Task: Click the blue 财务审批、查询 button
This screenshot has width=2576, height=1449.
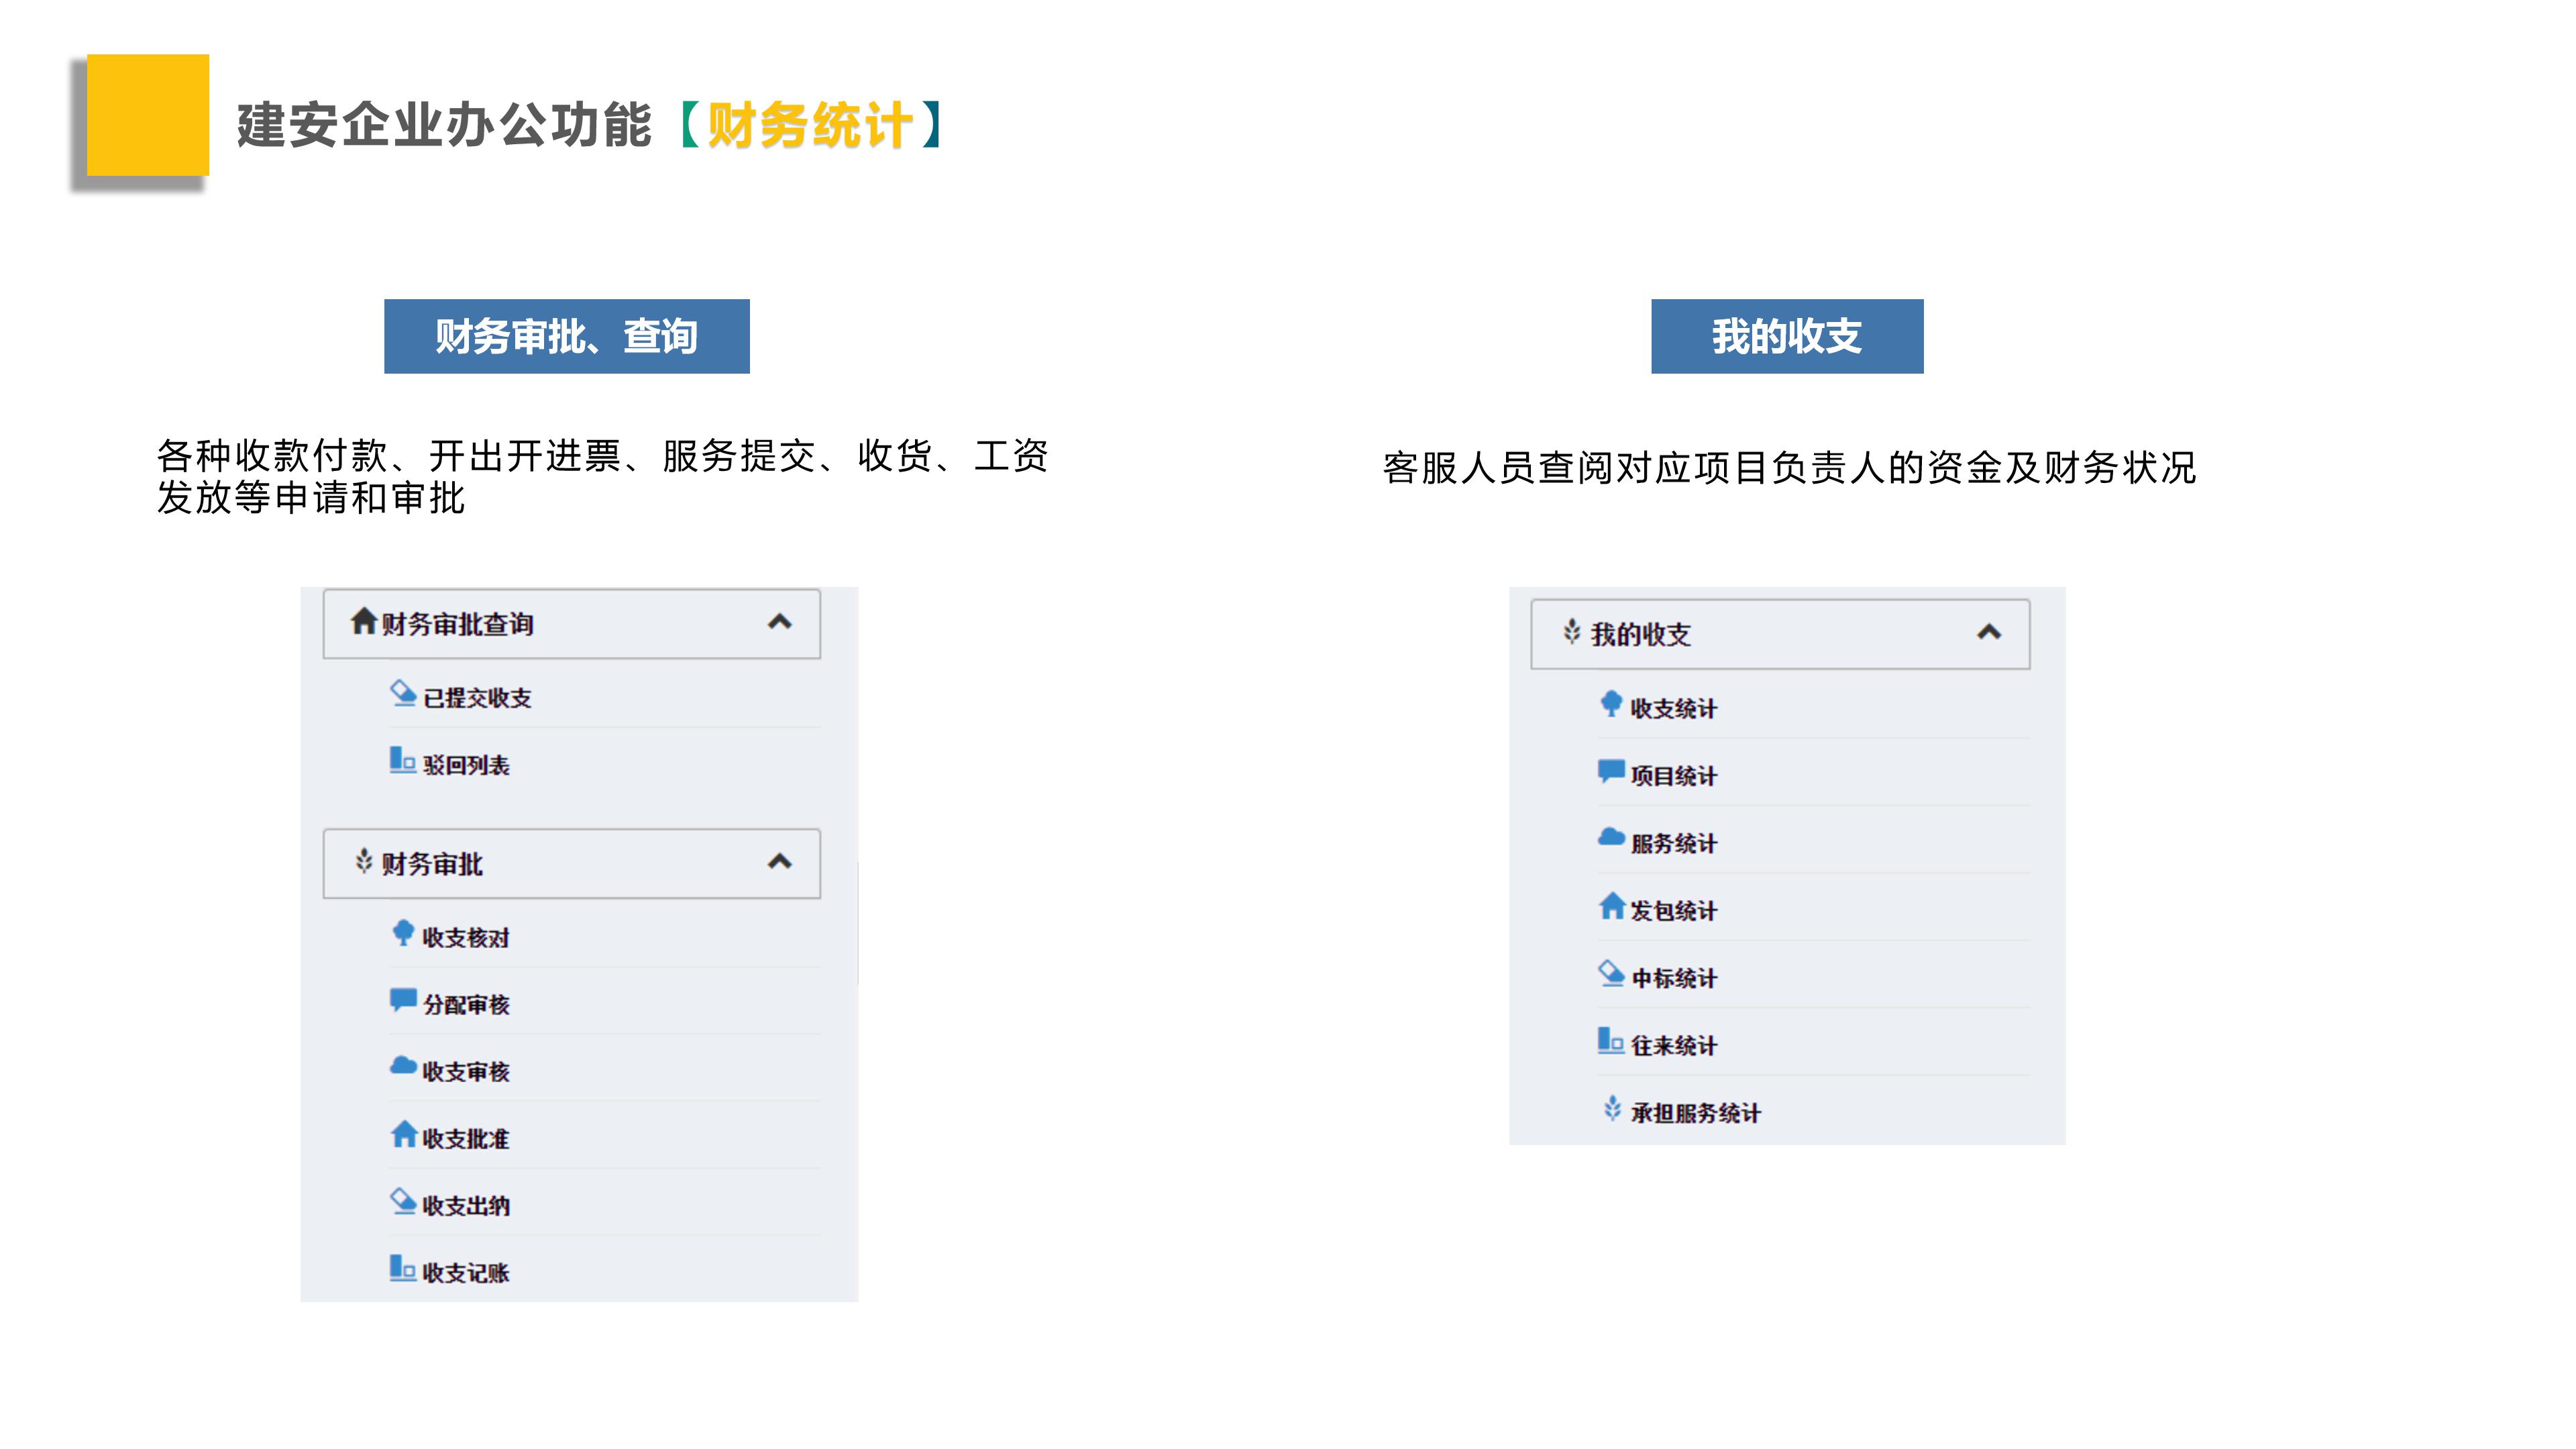Action: pos(567,336)
